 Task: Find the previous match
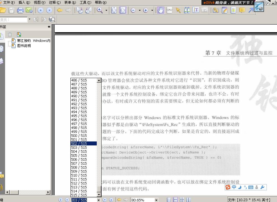click(36, 19)
